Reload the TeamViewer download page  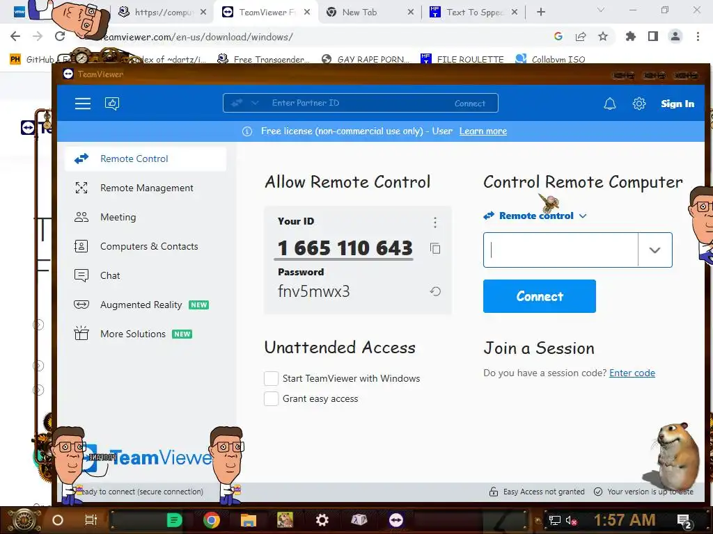pyautogui.click(x=60, y=36)
